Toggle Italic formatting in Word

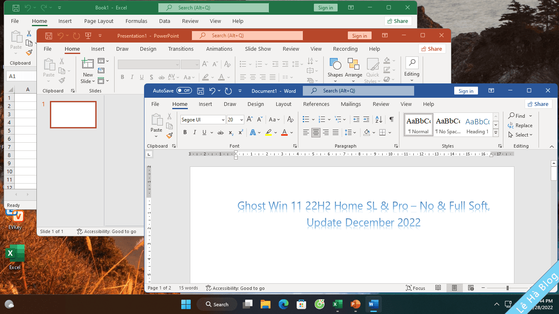point(194,132)
